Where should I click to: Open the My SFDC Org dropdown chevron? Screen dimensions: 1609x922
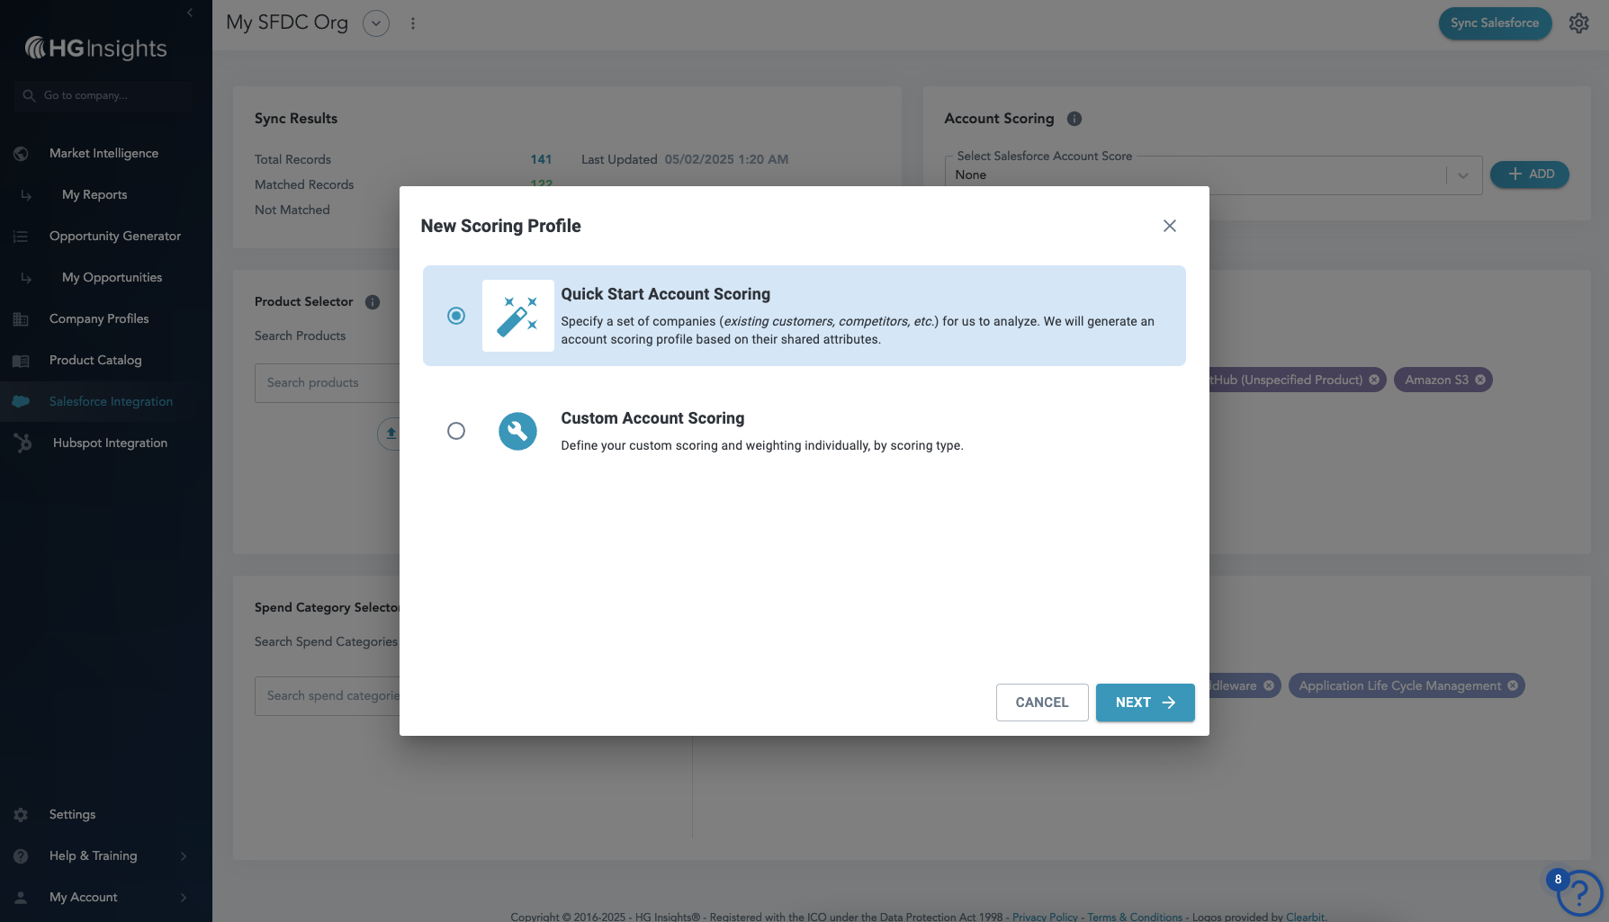click(x=376, y=23)
